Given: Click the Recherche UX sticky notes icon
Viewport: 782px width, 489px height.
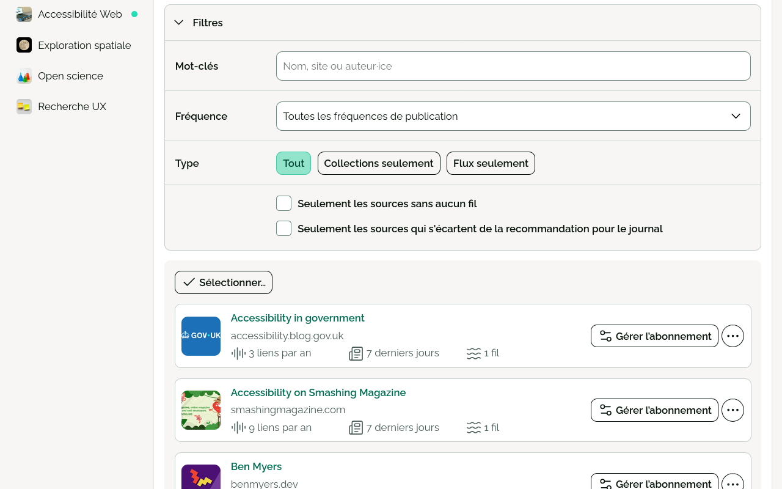Looking at the screenshot, I should coord(24,106).
